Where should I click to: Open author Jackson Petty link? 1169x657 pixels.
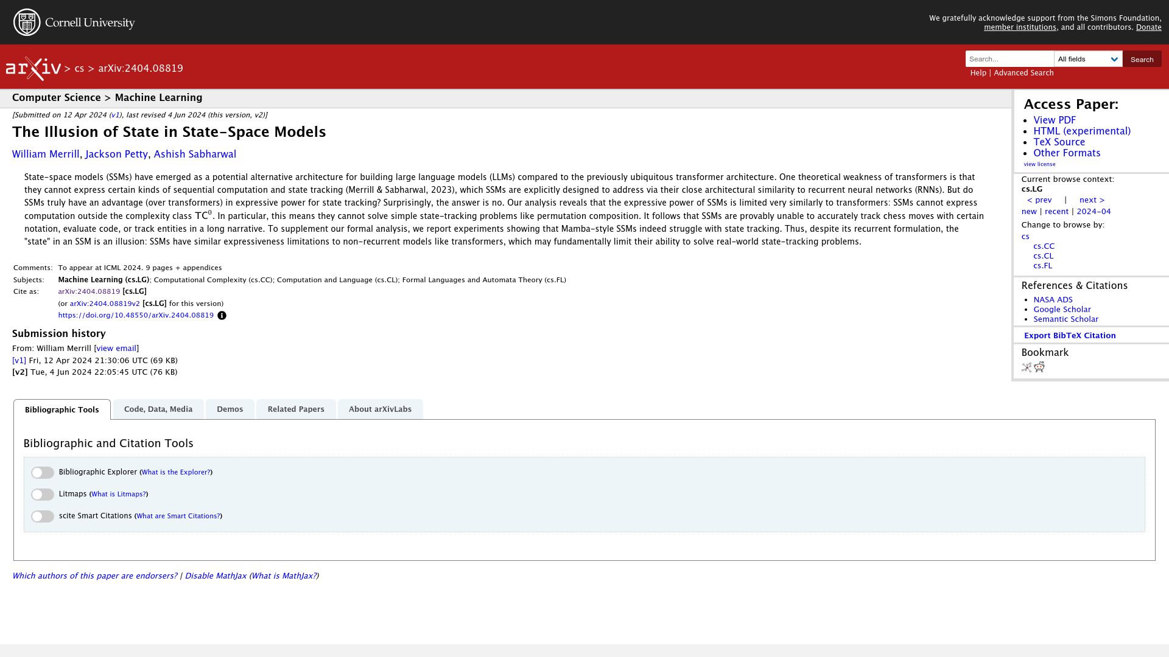[116, 155]
